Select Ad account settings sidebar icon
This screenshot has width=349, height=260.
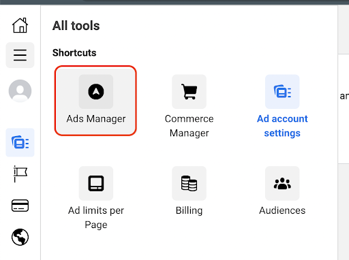(x=20, y=142)
